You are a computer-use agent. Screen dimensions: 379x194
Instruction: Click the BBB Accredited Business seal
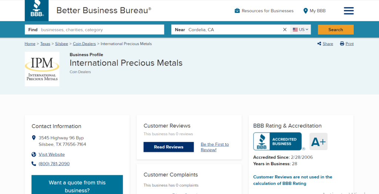[278, 142]
